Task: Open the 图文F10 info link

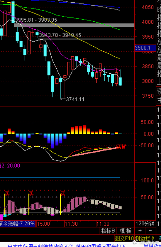Action: (124, 238)
